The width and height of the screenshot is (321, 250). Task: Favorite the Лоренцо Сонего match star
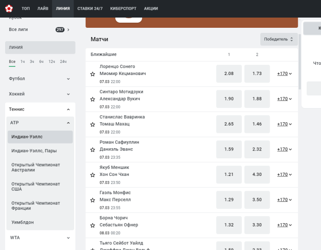93,74
